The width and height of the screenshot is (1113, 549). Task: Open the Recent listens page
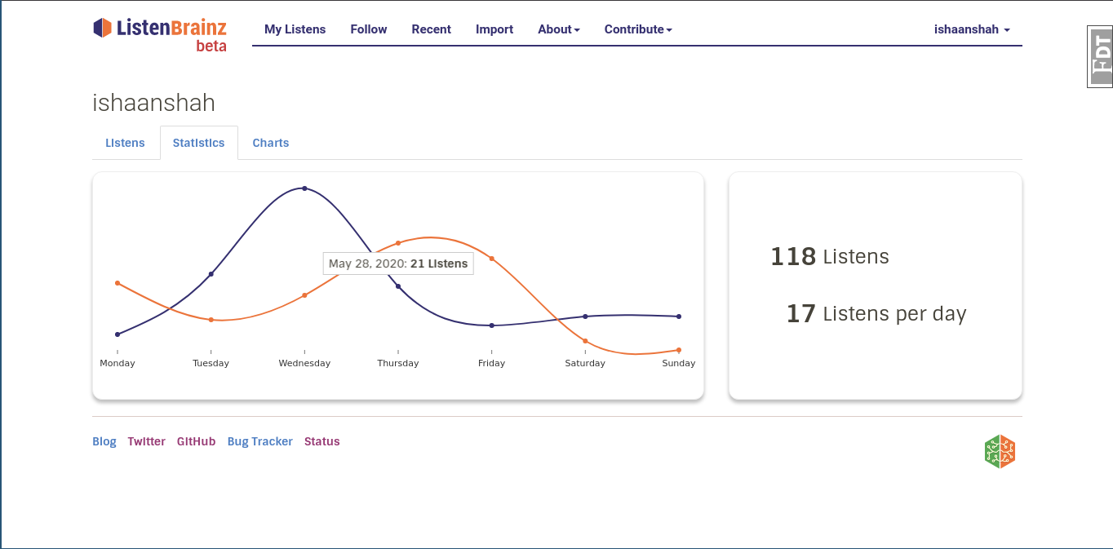tap(431, 29)
